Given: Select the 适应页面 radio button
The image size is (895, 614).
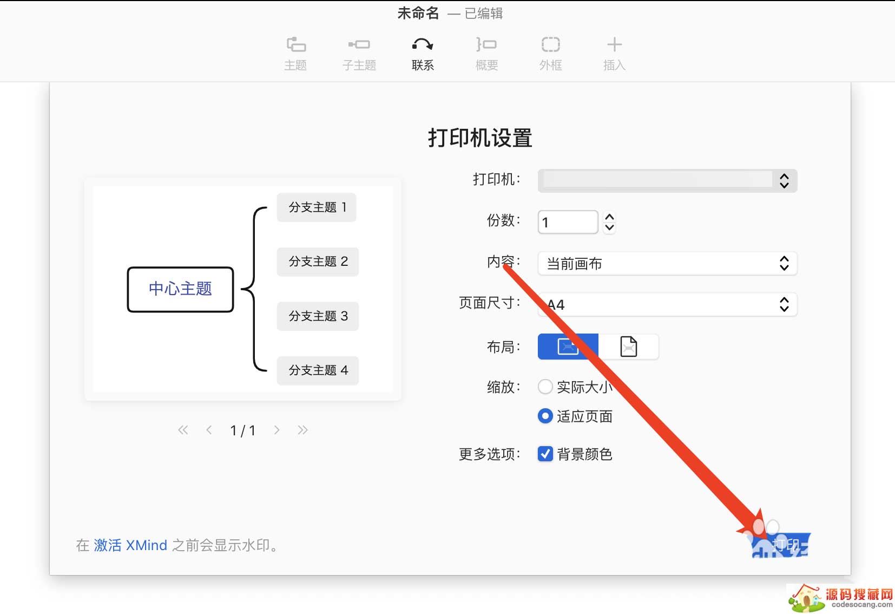Looking at the screenshot, I should coord(545,416).
